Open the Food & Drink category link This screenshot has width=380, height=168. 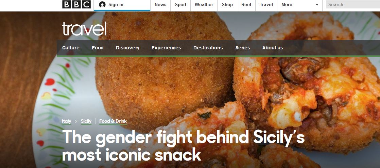(113, 121)
